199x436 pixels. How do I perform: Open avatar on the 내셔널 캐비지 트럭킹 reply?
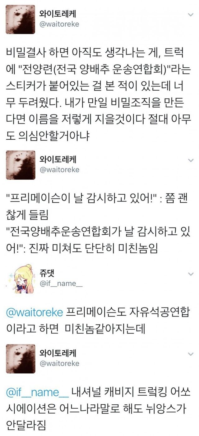click(x=21, y=358)
